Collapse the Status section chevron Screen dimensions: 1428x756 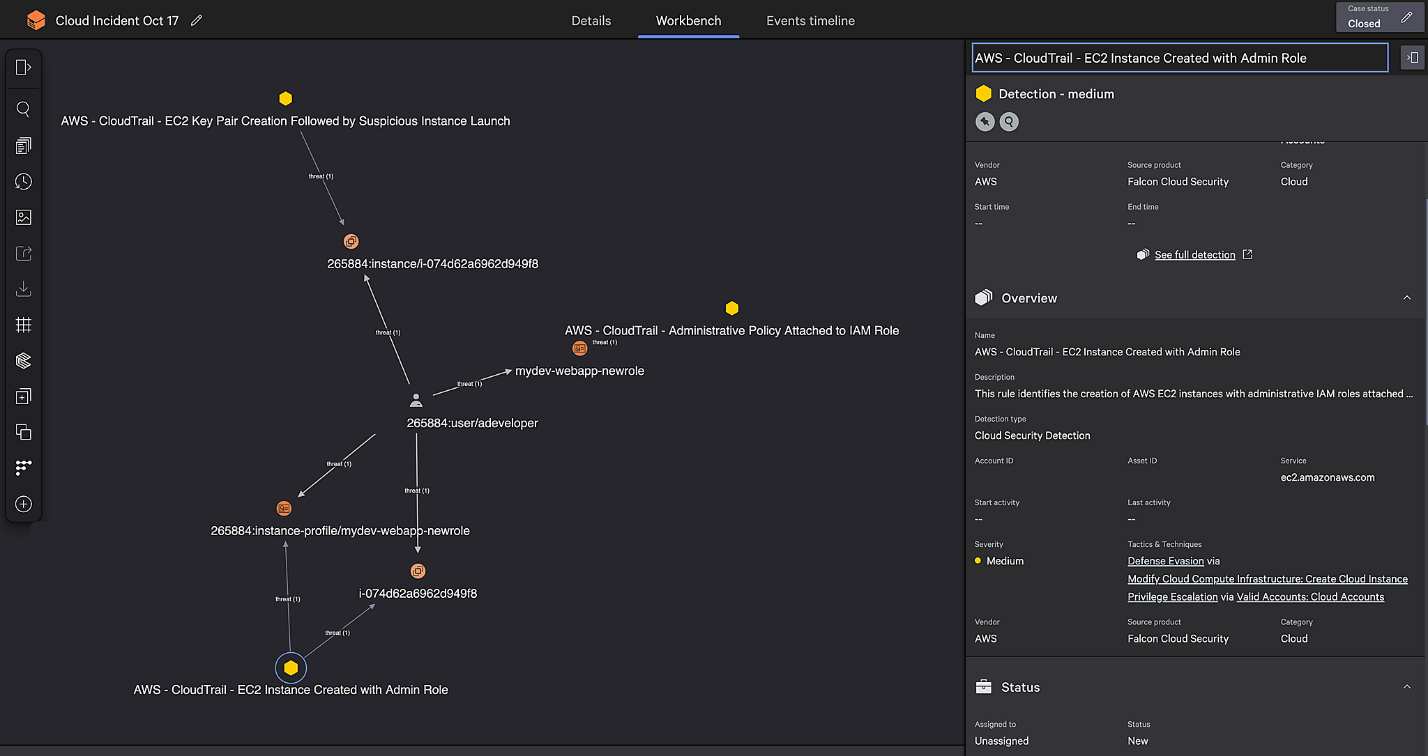pyautogui.click(x=1406, y=687)
